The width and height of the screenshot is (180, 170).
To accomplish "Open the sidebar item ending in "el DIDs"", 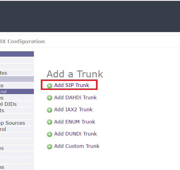I will coord(8,104).
